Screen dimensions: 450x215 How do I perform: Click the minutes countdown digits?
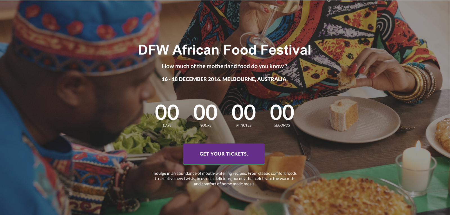coord(244,112)
